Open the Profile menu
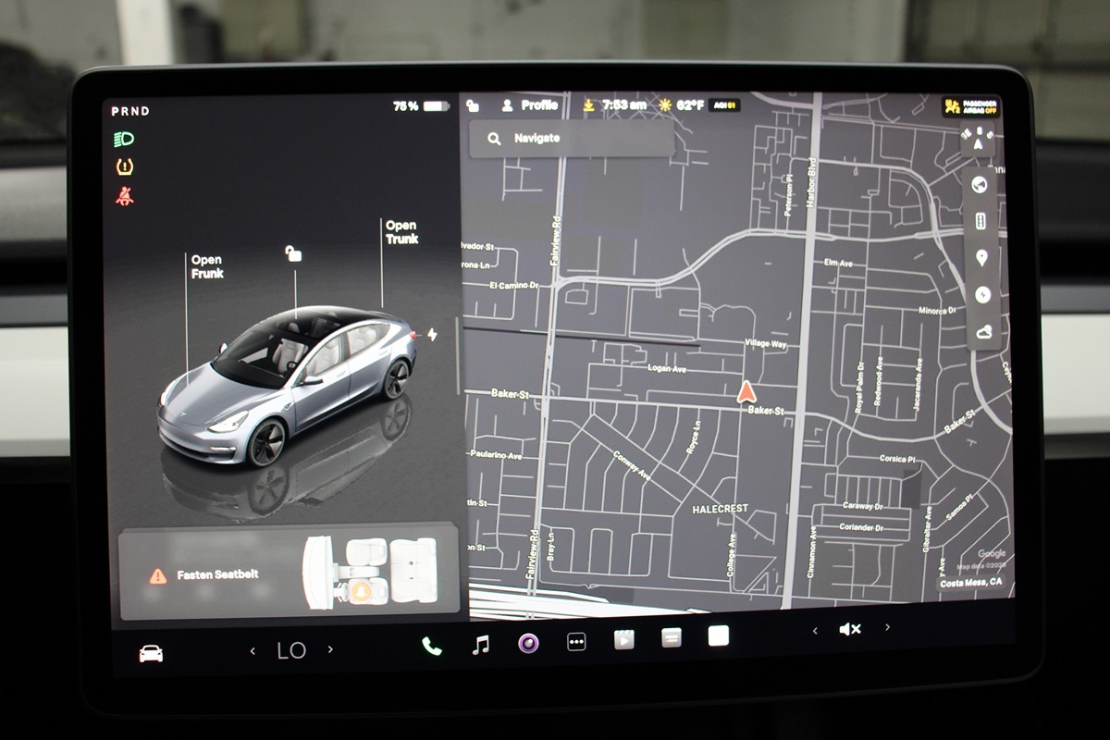The height and width of the screenshot is (740, 1110). 530,105
